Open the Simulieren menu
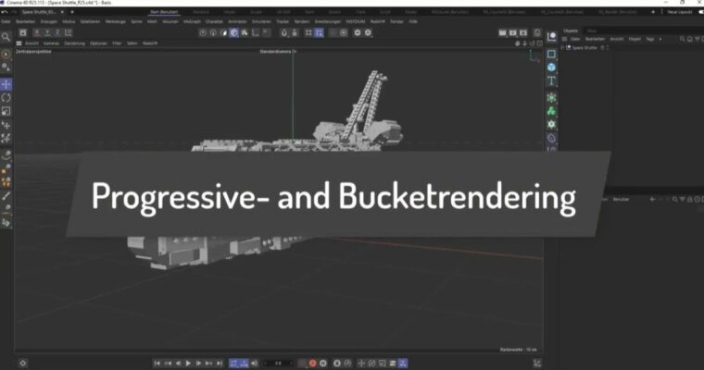The width and height of the screenshot is (704, 370). pyautogui.click(x=261, y=21)
